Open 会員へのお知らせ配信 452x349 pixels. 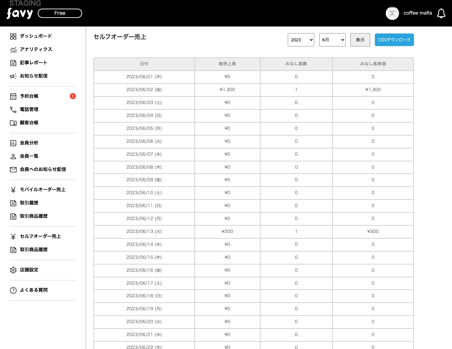pyautogui.click(x=43, y=169)
